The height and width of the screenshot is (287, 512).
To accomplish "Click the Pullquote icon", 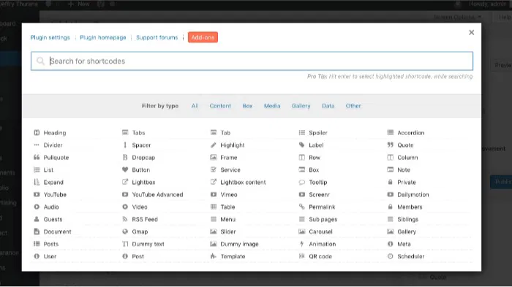I will pyautogui.click(x=37, y=157).
